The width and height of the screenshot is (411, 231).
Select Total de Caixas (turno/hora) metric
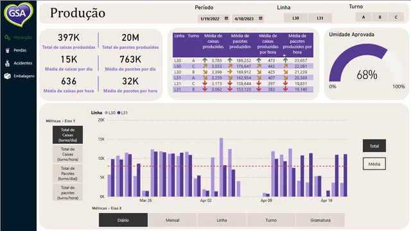[67, 154]
